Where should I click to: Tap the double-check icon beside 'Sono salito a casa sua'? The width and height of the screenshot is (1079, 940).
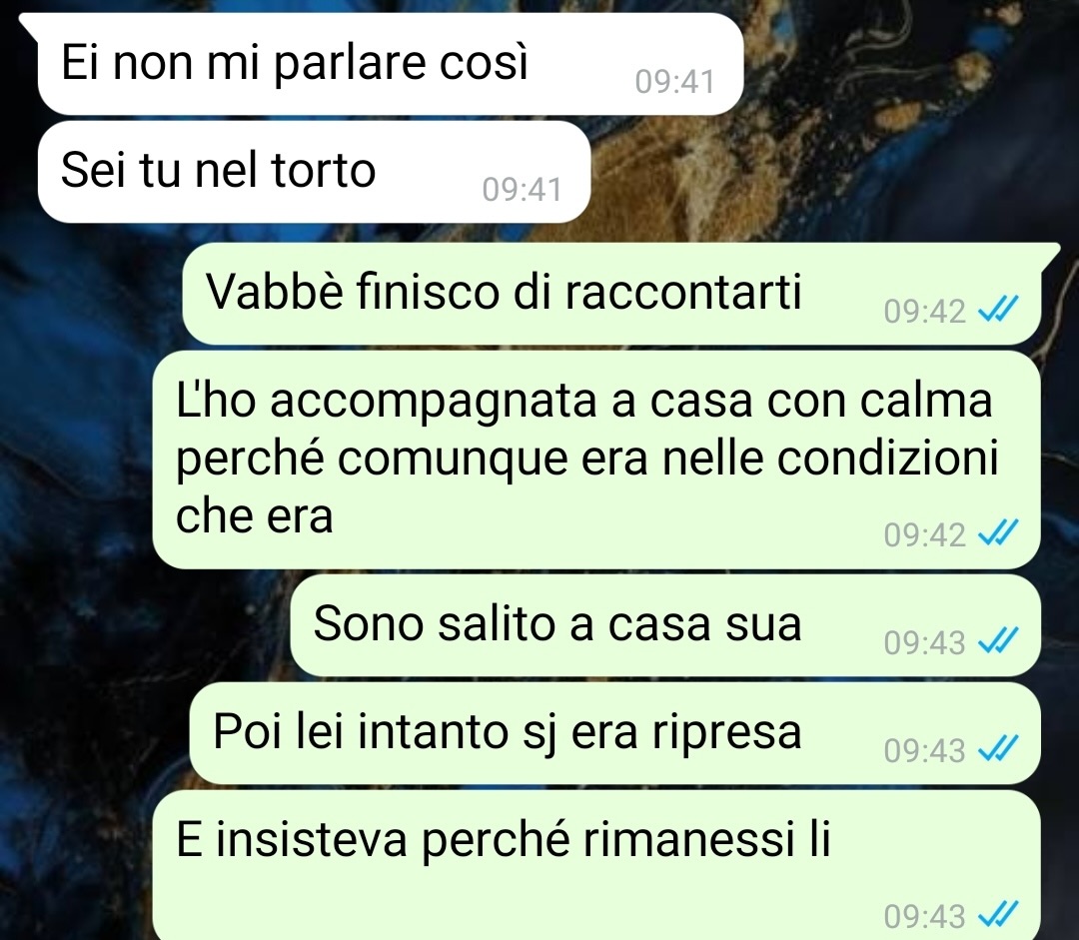tap(998, 642)
